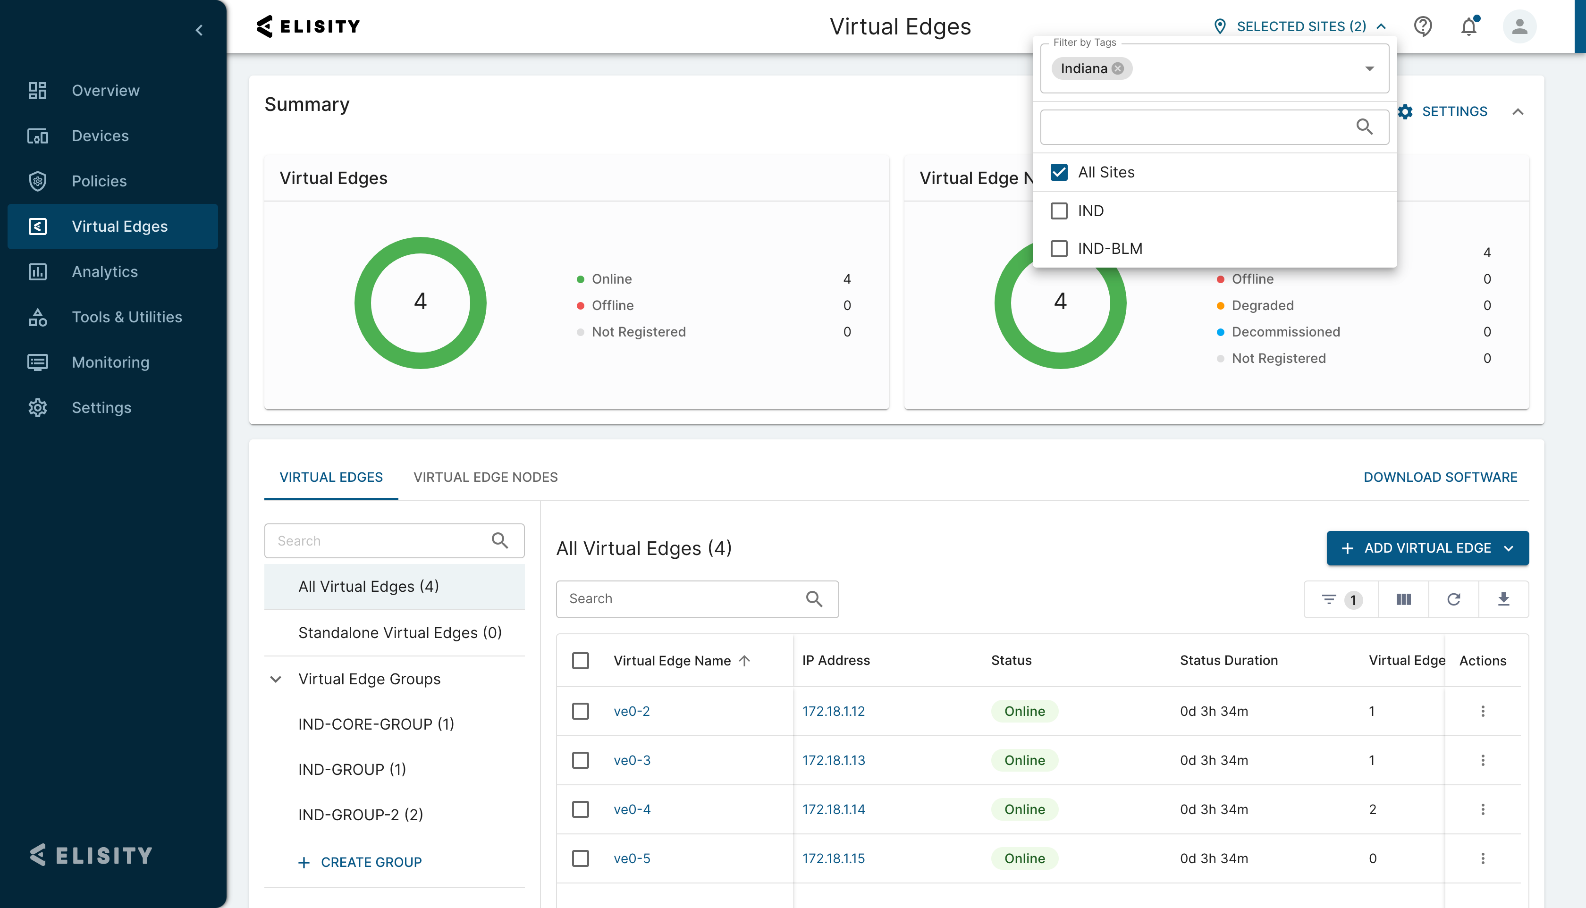
Task: Refresh the virtual edges table
Action: pyautogui.click(x=1454, y=599)
